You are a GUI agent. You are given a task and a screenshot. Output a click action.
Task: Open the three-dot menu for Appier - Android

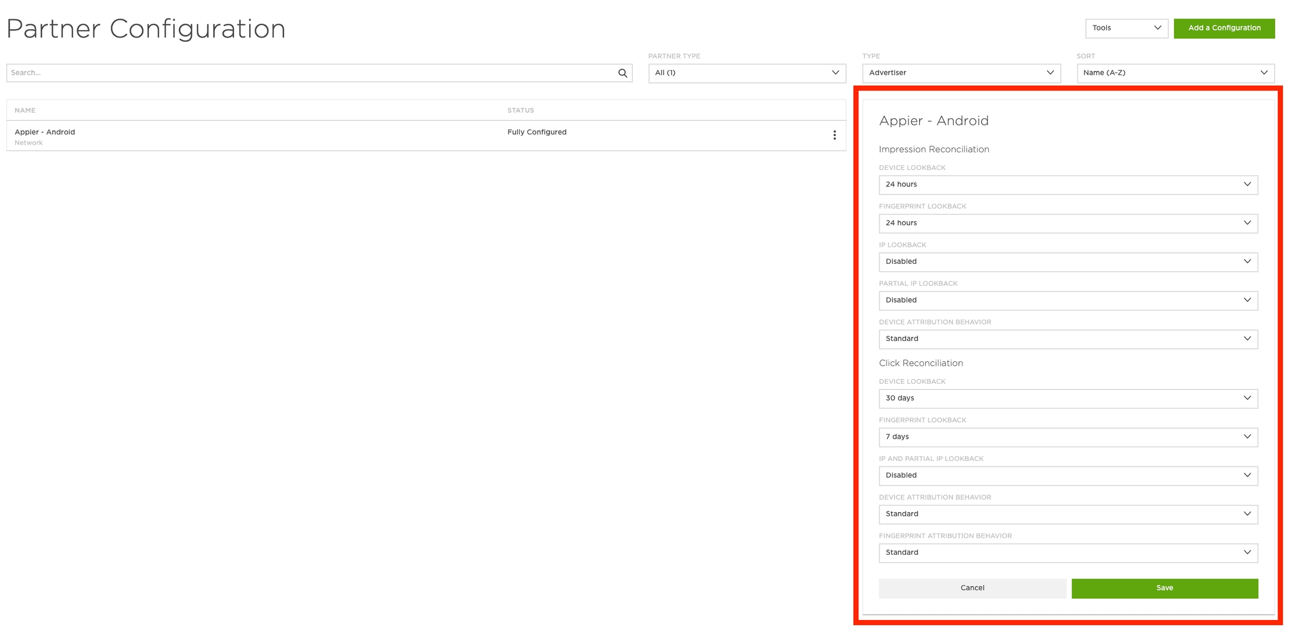coord(834,135)
